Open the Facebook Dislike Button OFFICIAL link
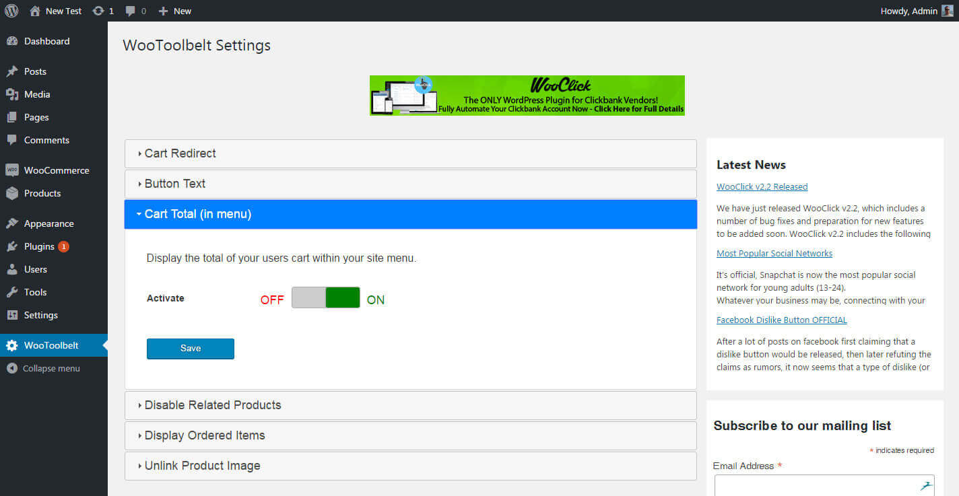The width and height of the screenshot is (959, 496). point(782,320)
